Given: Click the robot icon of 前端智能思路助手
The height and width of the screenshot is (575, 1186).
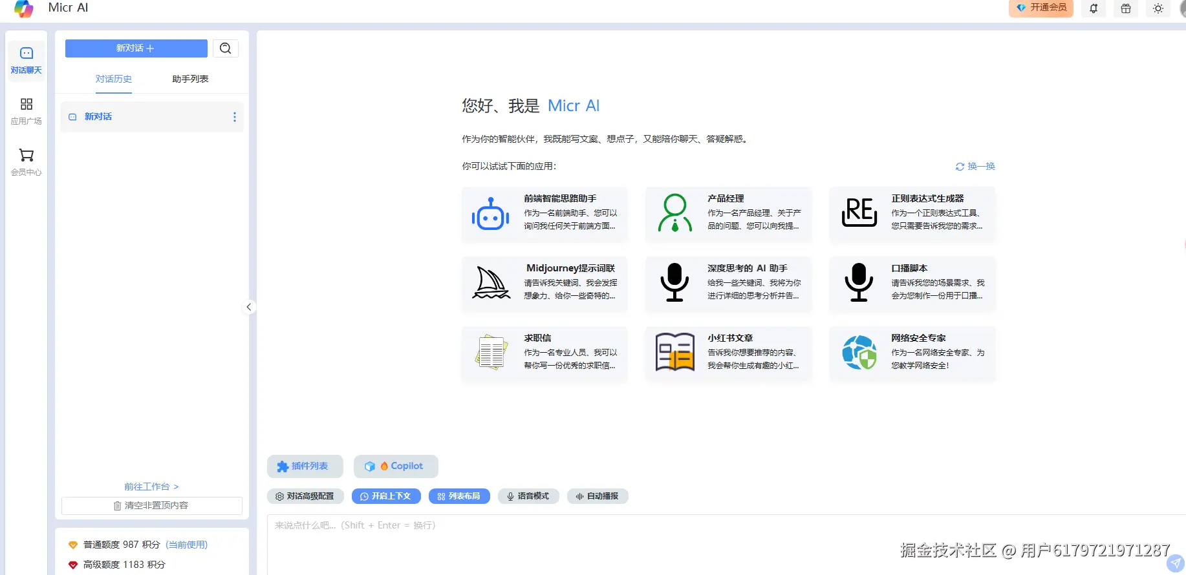Looking at the screenshot, I should tap(490, 214).
